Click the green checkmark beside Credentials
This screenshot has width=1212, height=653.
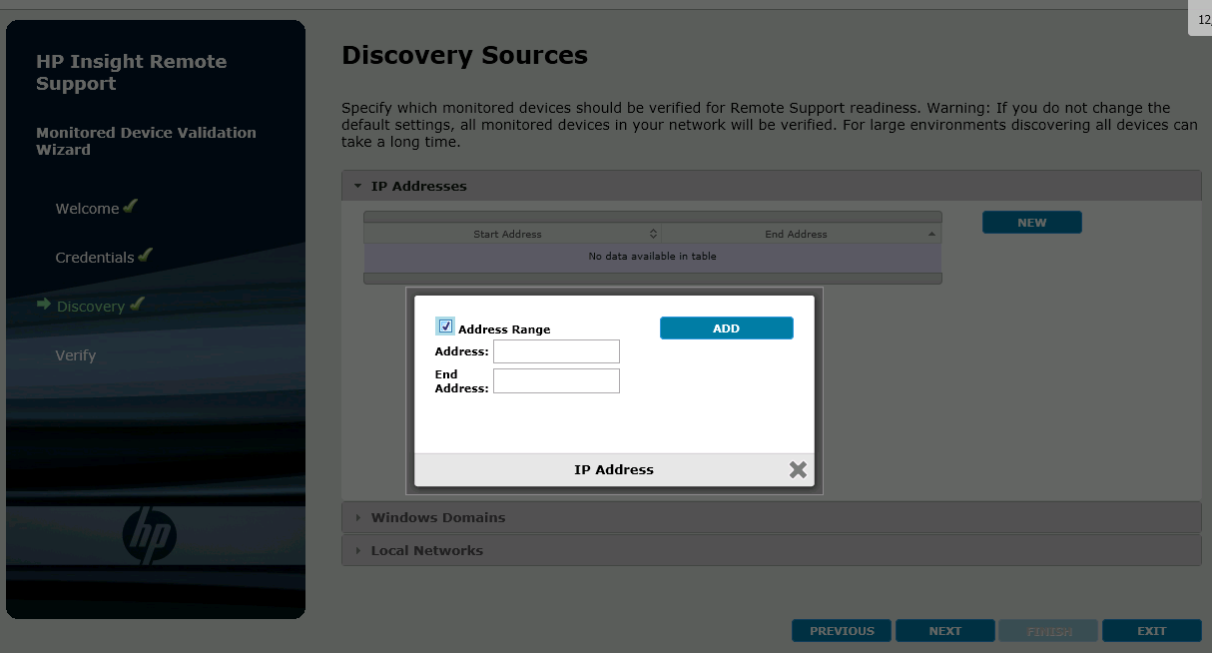(146, 256)
